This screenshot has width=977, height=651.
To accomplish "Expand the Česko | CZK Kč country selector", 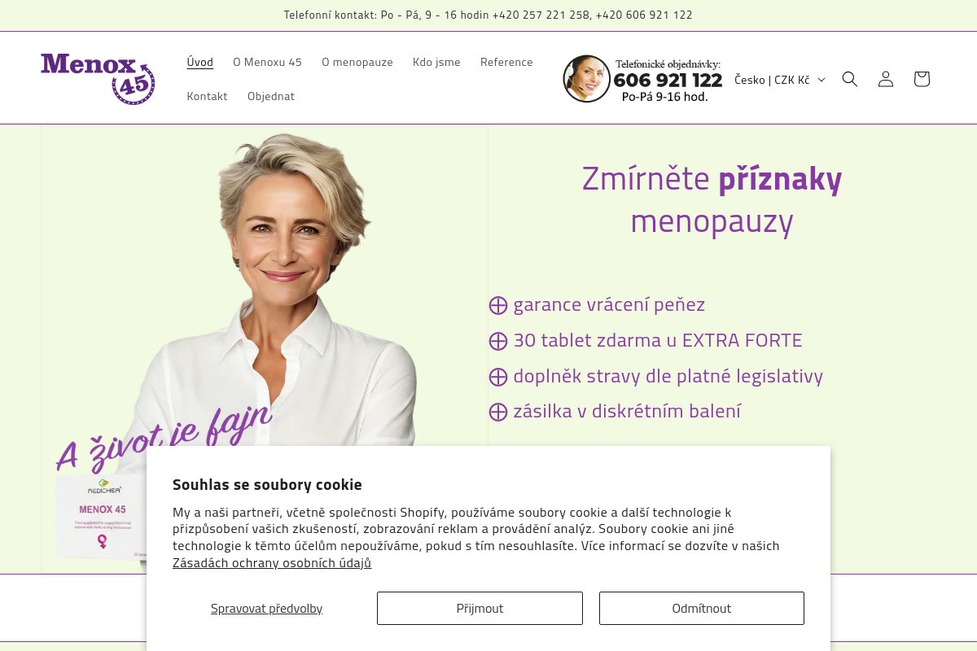I will pyautogui.click(x=779, y=79).
